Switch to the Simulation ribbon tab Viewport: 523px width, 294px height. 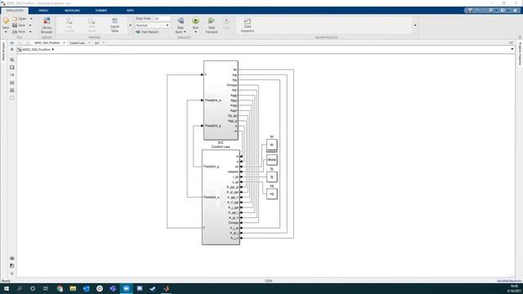point(15,11)
